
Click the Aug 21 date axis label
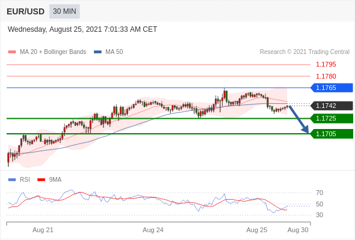tap(43, 230)
